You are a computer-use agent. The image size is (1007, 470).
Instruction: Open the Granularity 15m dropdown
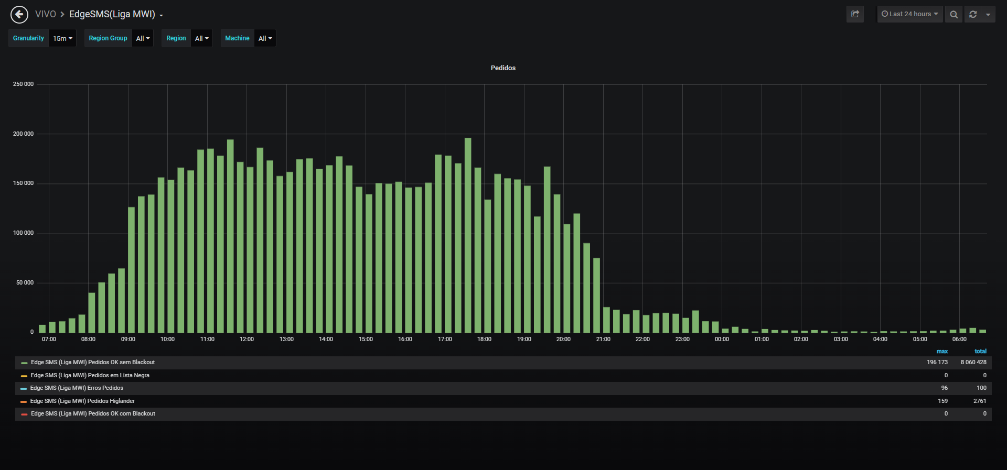coord(62,38)
